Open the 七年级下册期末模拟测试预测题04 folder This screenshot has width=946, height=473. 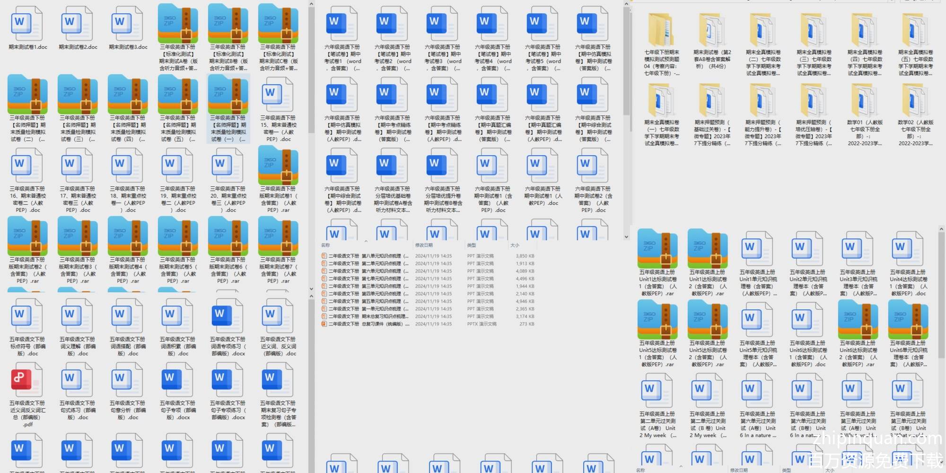click(661, 30)
